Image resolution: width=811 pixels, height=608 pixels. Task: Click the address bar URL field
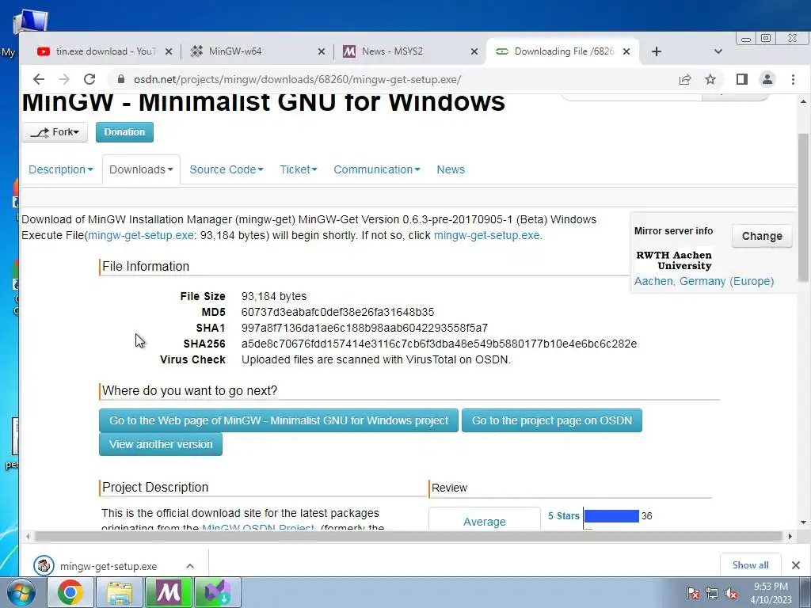297,80
